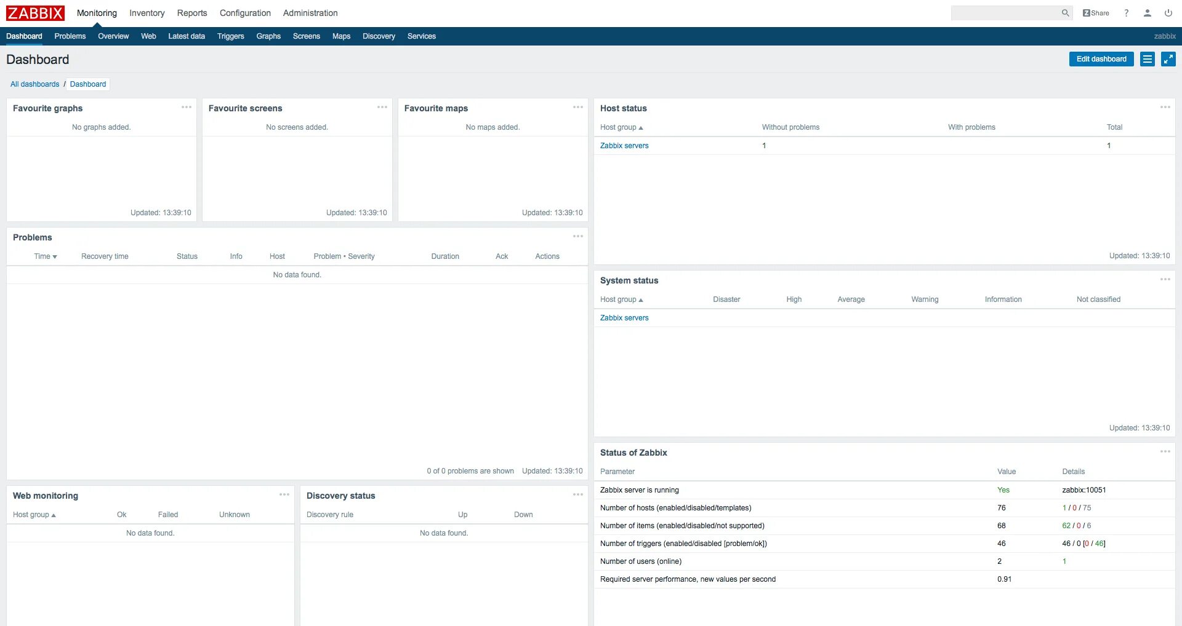The height and width of the screenshot is (626, 1182).
Task: Click the sign out power icon
Action: click(x=1168, y=13)
